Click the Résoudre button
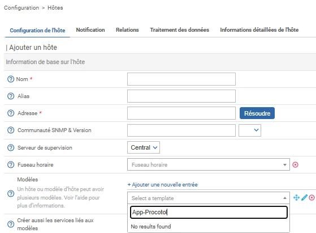 point(257,113)
